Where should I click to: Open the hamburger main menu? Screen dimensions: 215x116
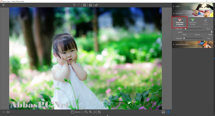pyautogui.click(x=4, y=5)
